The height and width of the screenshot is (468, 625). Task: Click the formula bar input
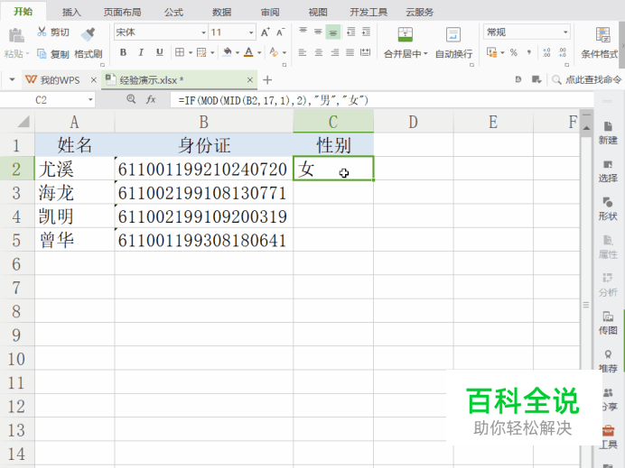coord(380,100)
